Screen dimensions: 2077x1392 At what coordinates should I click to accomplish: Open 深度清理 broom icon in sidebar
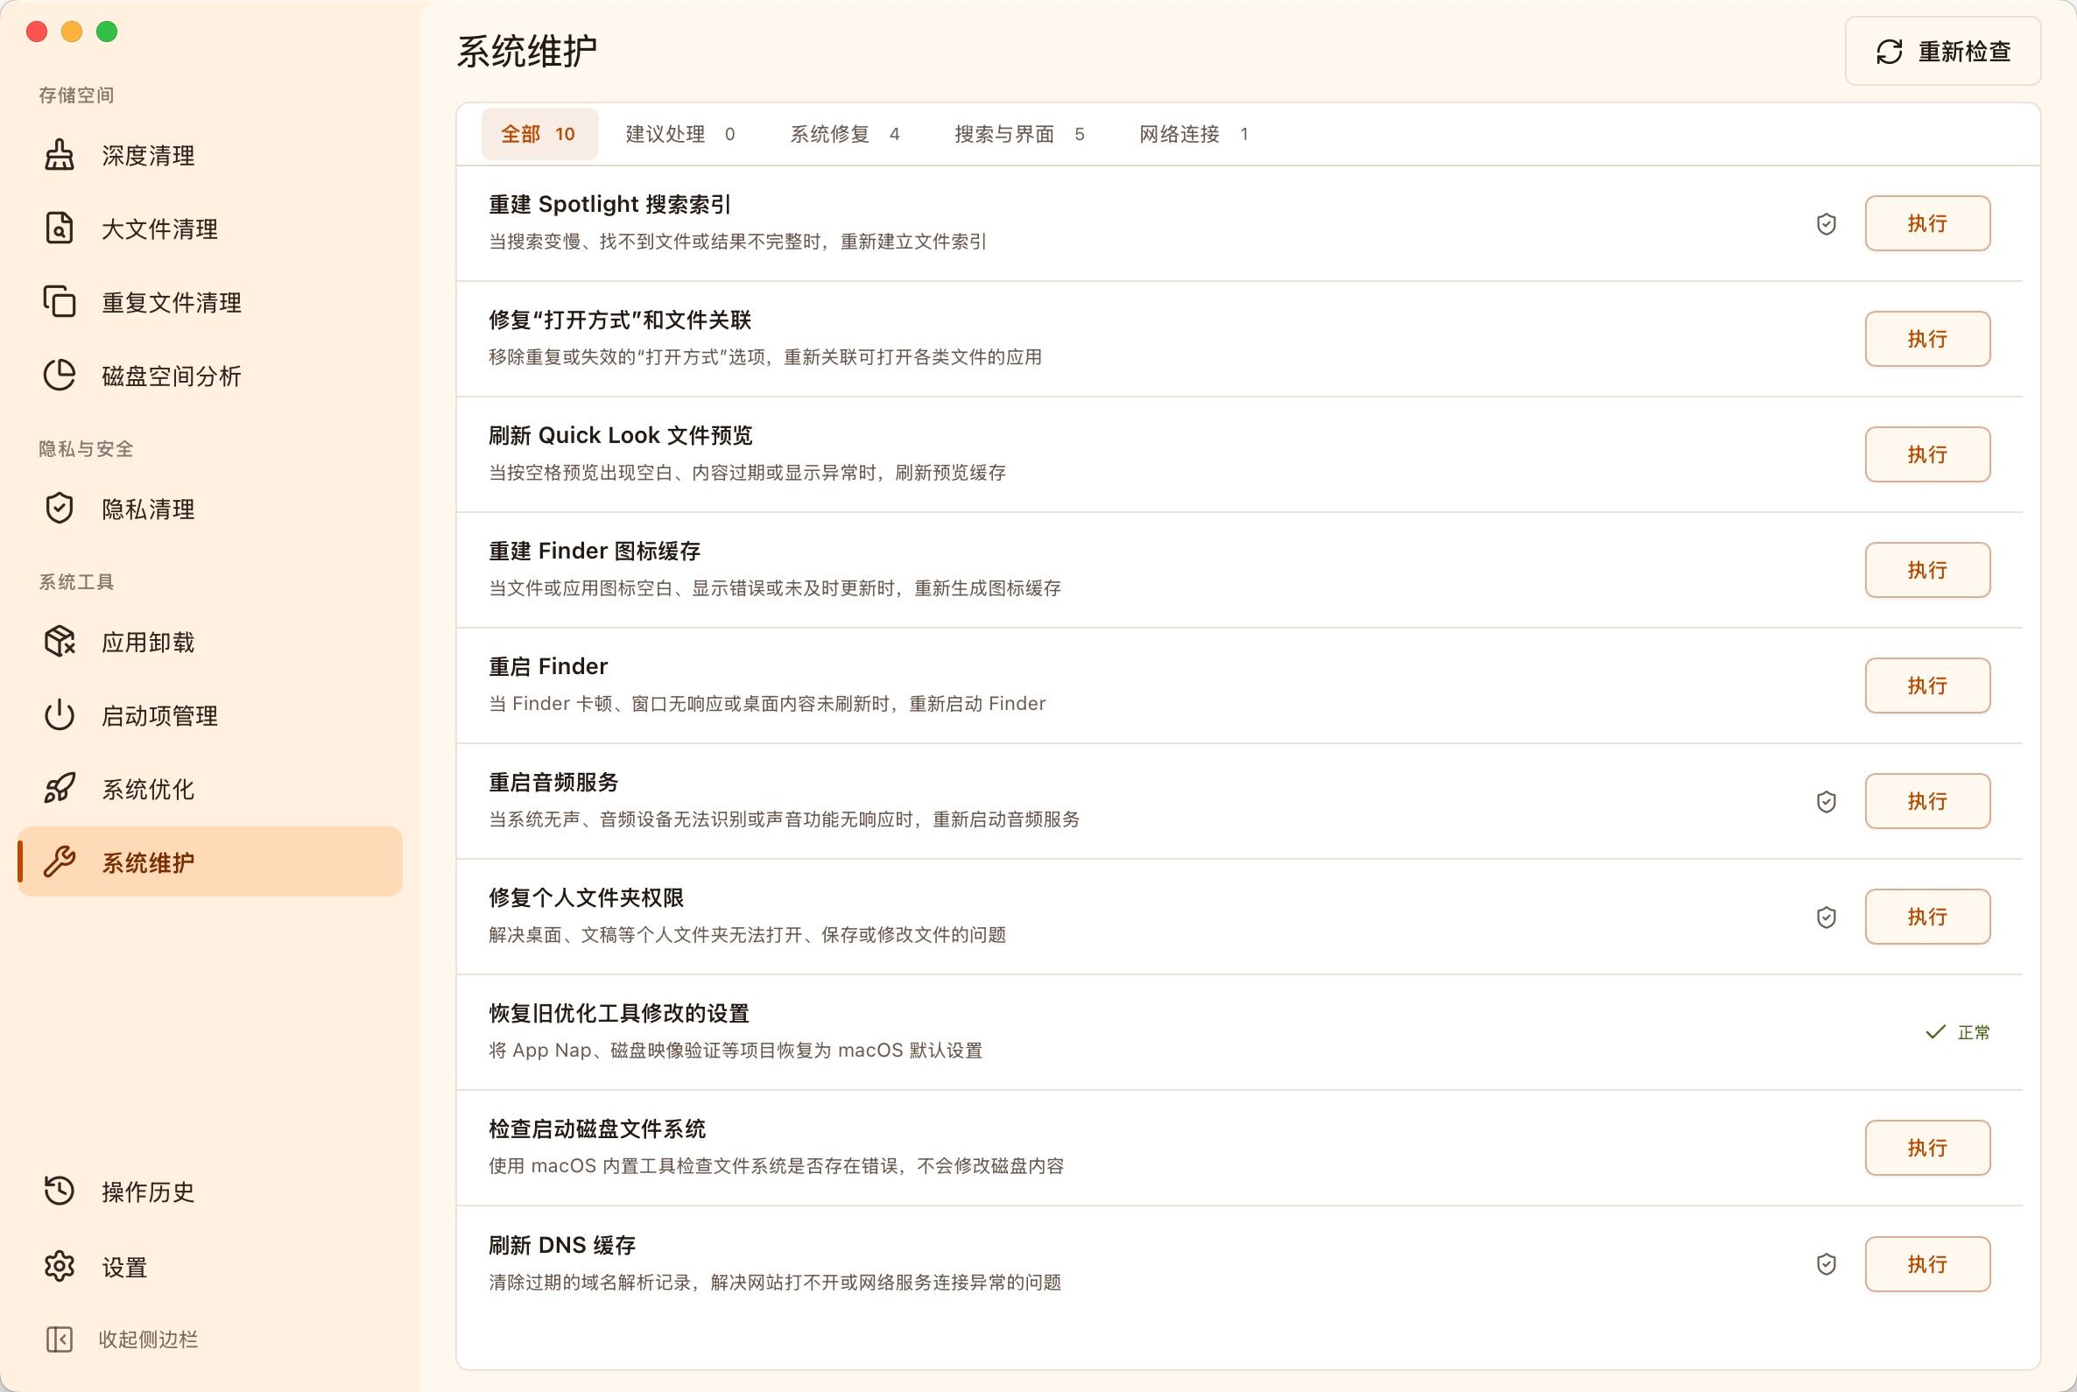(60, 155)
